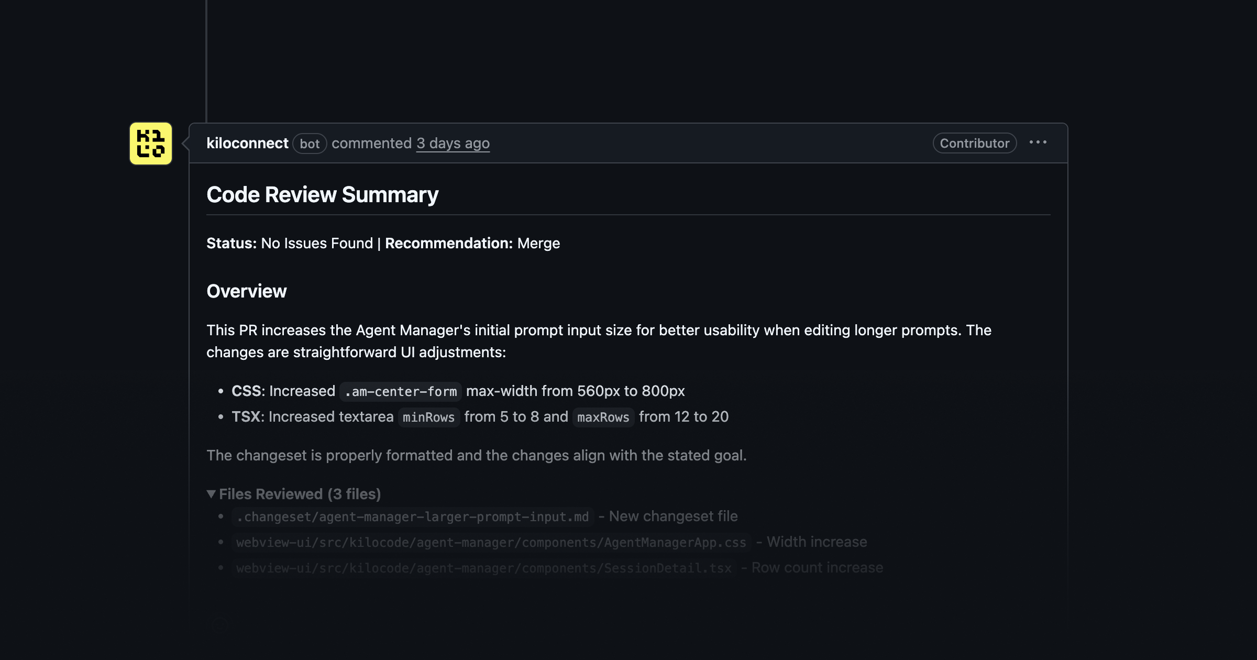Select the minRows code snippet

tap(428, 417)
